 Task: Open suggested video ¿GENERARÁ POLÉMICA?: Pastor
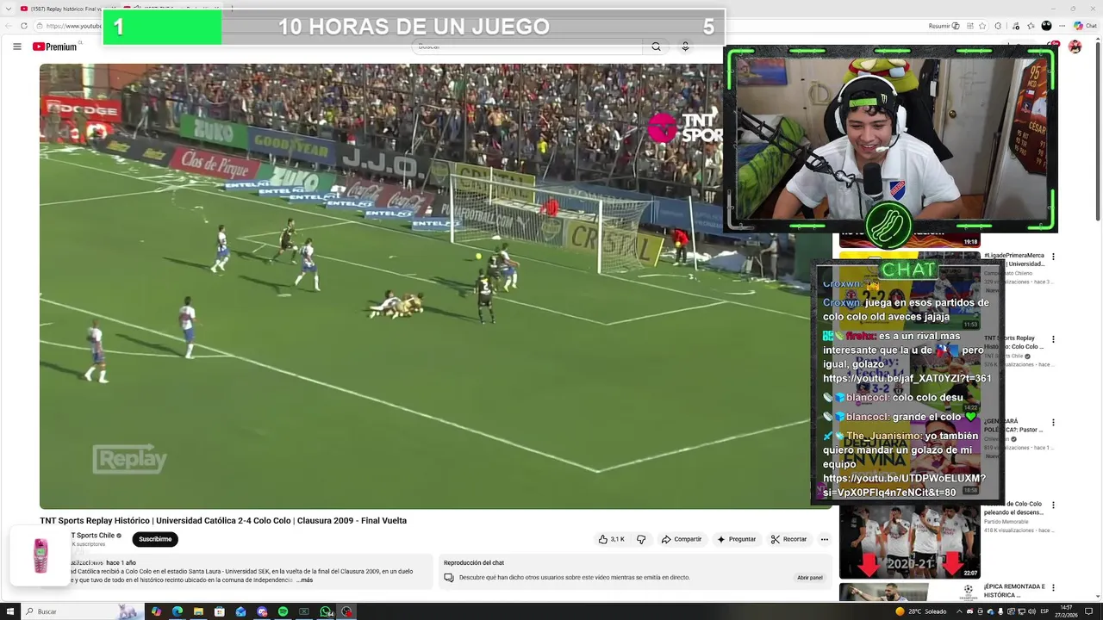[1013, 425]
